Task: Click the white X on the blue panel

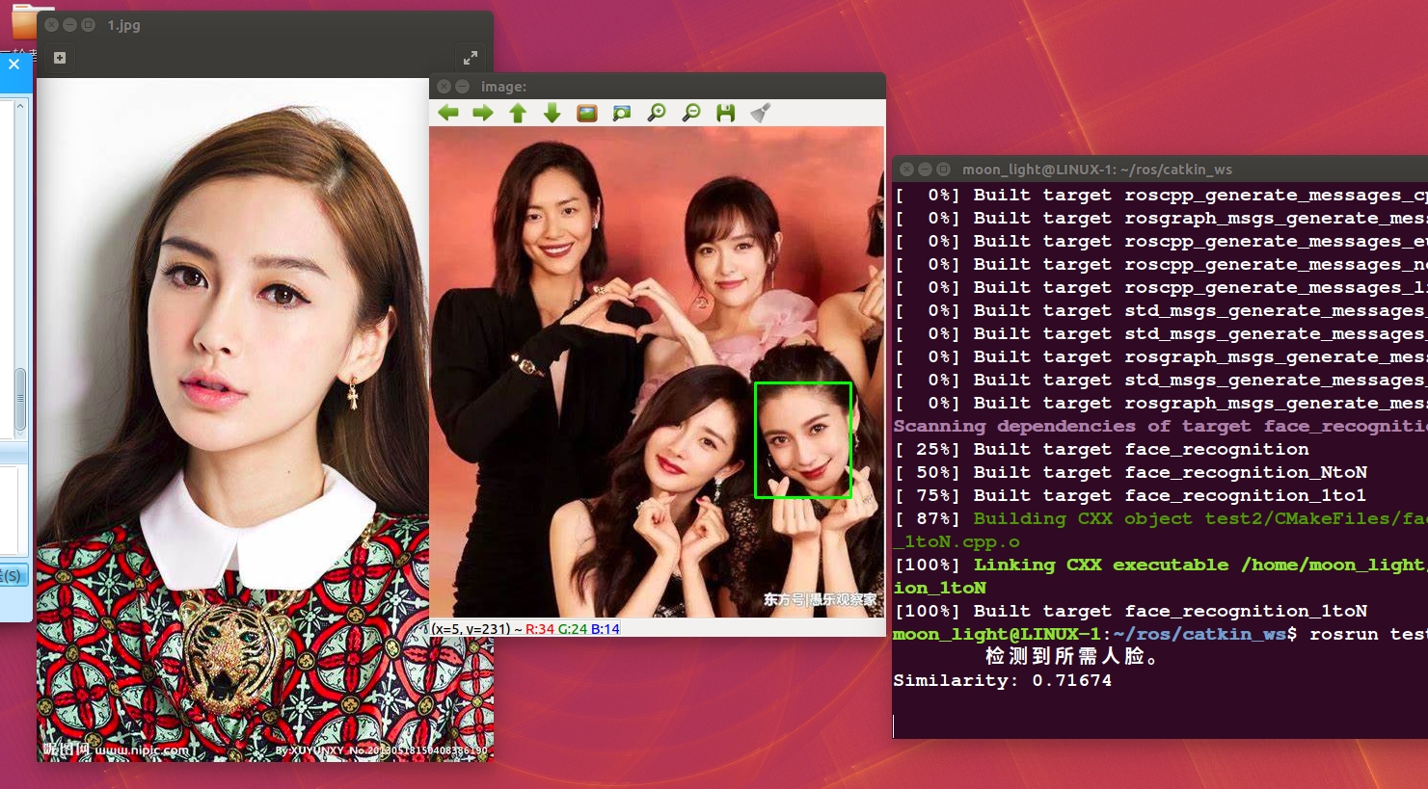Action: pyautogui.click(x=13, y=64)
